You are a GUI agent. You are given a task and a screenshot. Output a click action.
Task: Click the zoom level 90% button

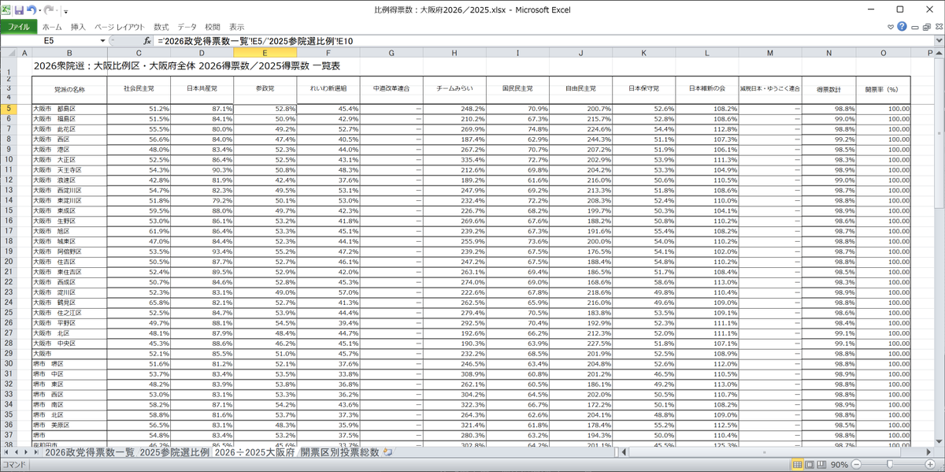pos(841,465)
